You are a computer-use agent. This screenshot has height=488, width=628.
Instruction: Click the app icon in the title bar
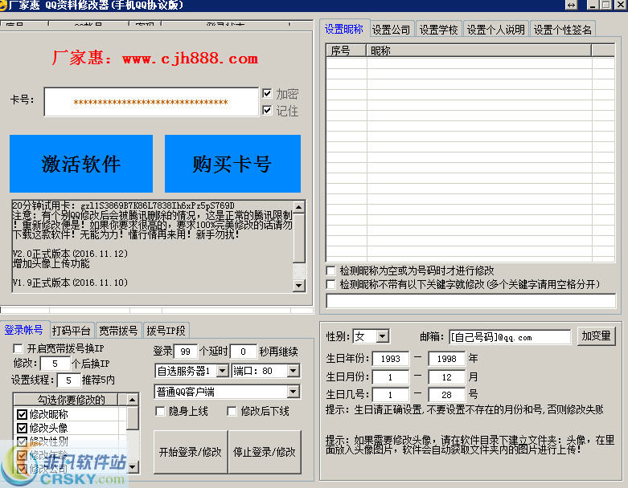pyautogui.click(x=3, y=5)
